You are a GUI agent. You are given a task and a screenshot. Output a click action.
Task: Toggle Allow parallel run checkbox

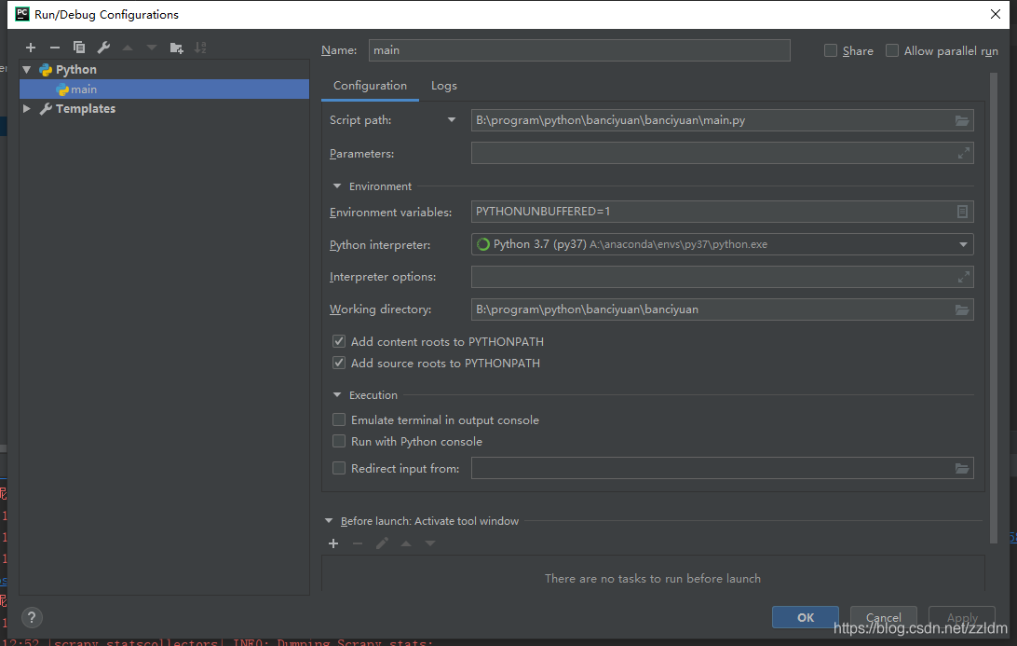[x=892, y=51]
